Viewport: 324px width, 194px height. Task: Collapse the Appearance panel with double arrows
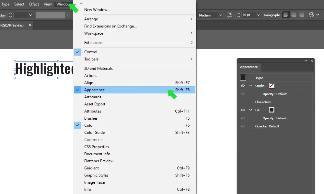tap(306, 60)
